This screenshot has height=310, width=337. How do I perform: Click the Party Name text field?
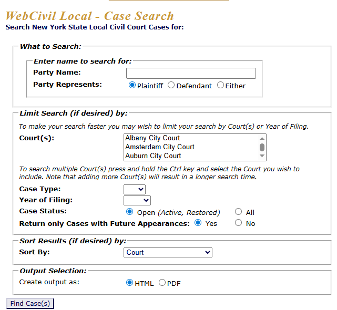tap(191, 73)
